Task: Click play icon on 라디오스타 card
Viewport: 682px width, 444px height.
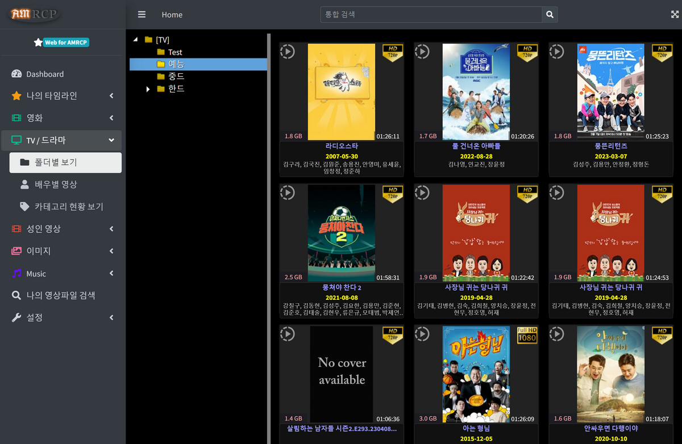Action: tap(288, 52)
